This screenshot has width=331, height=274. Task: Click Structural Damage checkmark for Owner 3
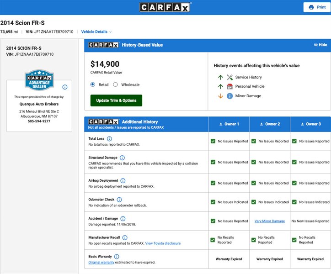click(x=294, y=162)
